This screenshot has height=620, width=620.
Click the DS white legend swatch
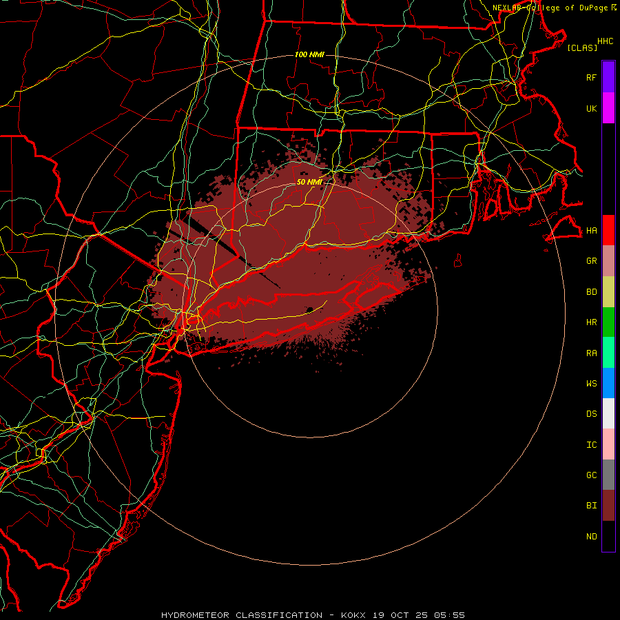tap(608, 413)
